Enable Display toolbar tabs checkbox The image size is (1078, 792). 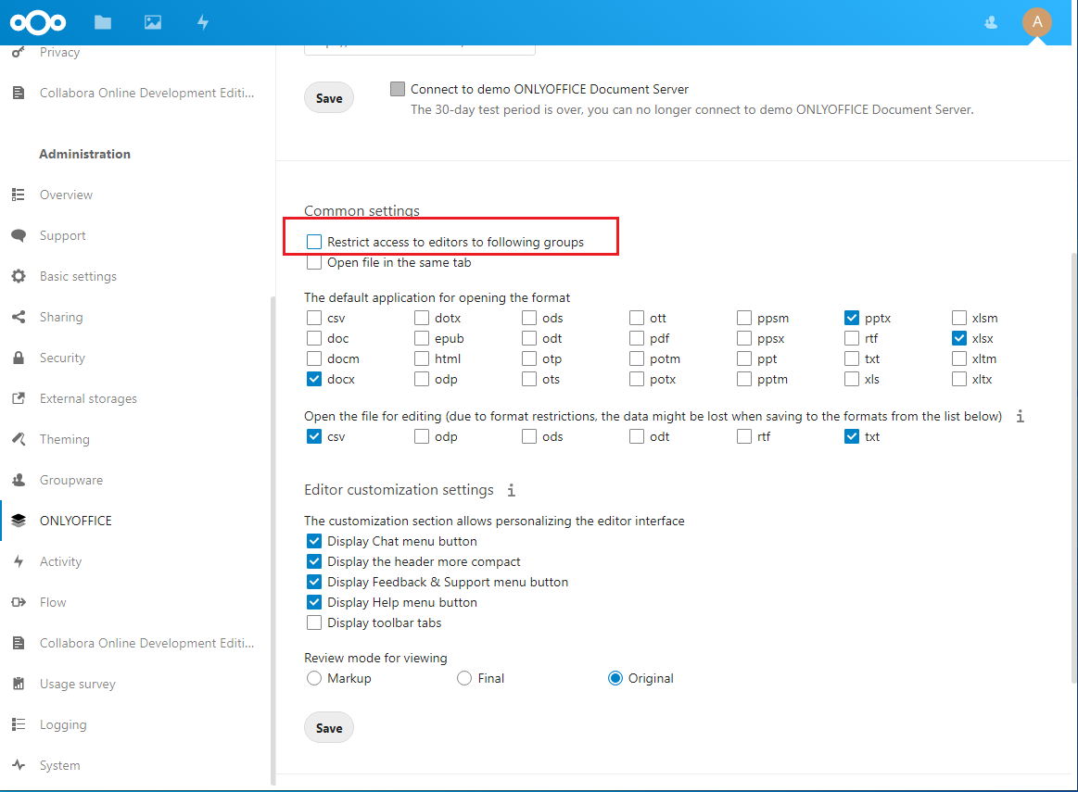[x=314, y=623]
